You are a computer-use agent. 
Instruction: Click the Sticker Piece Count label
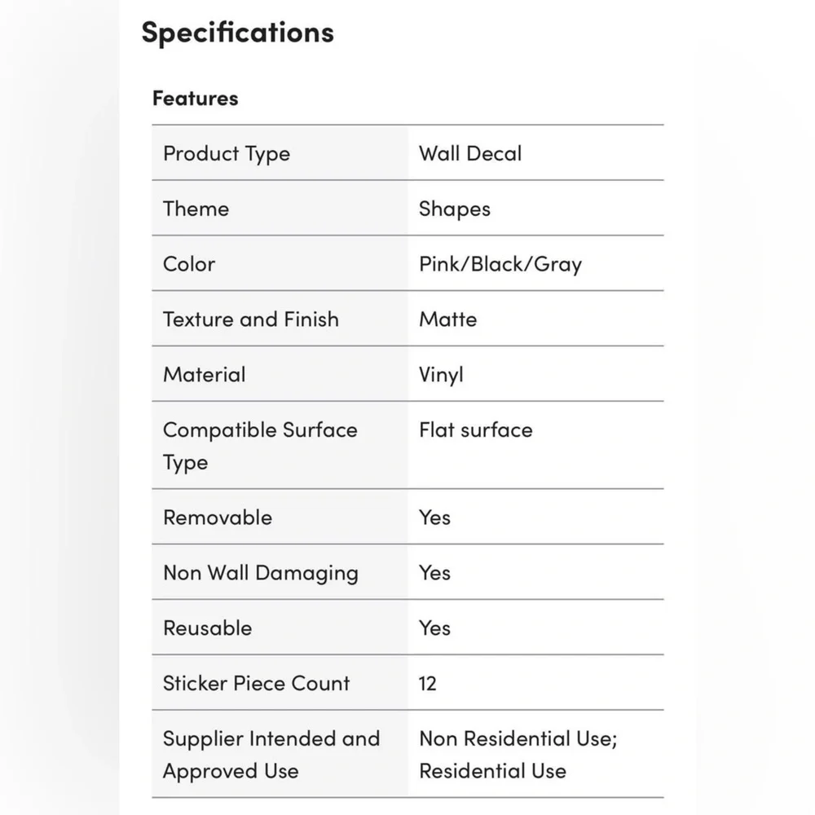point(257,684)
